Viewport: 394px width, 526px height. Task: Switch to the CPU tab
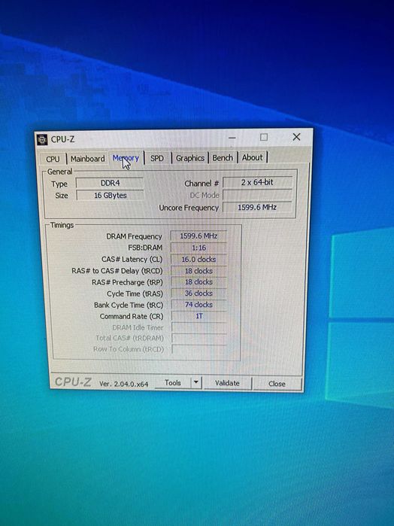point(53,159)
